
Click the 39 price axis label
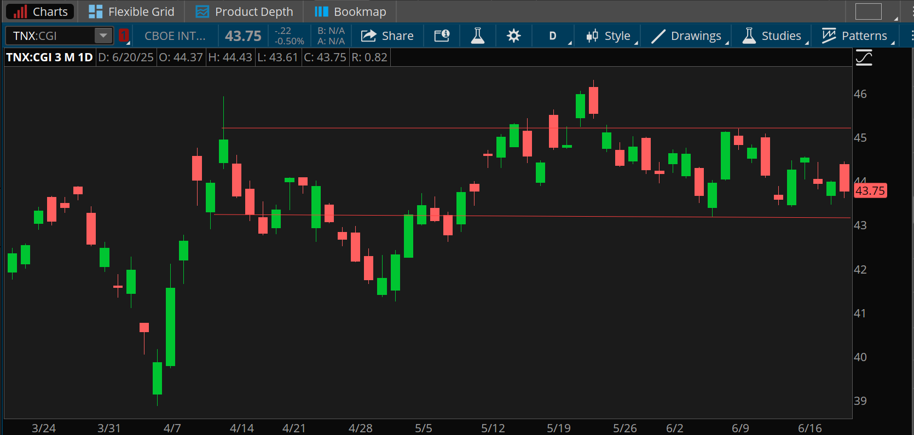click(860, 401)
